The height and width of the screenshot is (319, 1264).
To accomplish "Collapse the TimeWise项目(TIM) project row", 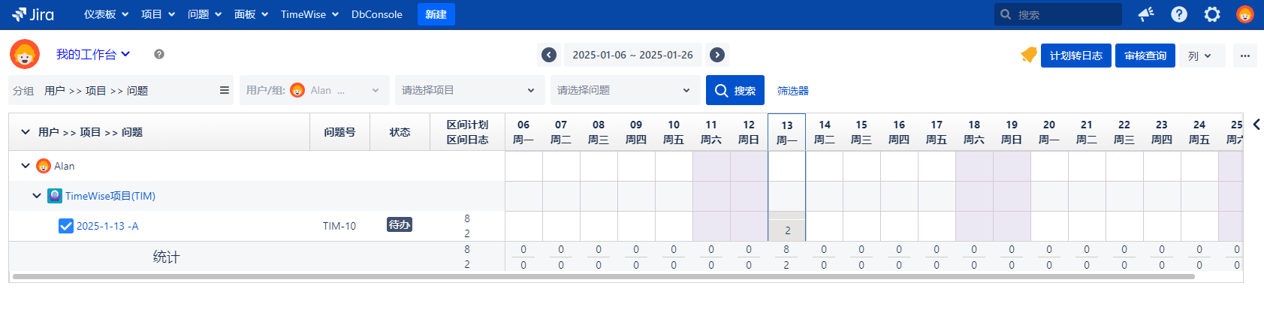I will pos(37,196).
